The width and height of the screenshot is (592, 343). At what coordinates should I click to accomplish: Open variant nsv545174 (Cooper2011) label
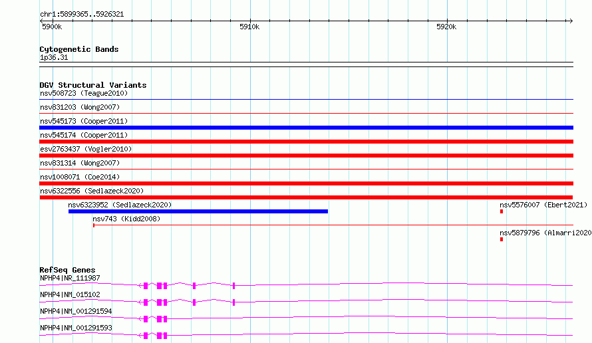coord(84,135)
